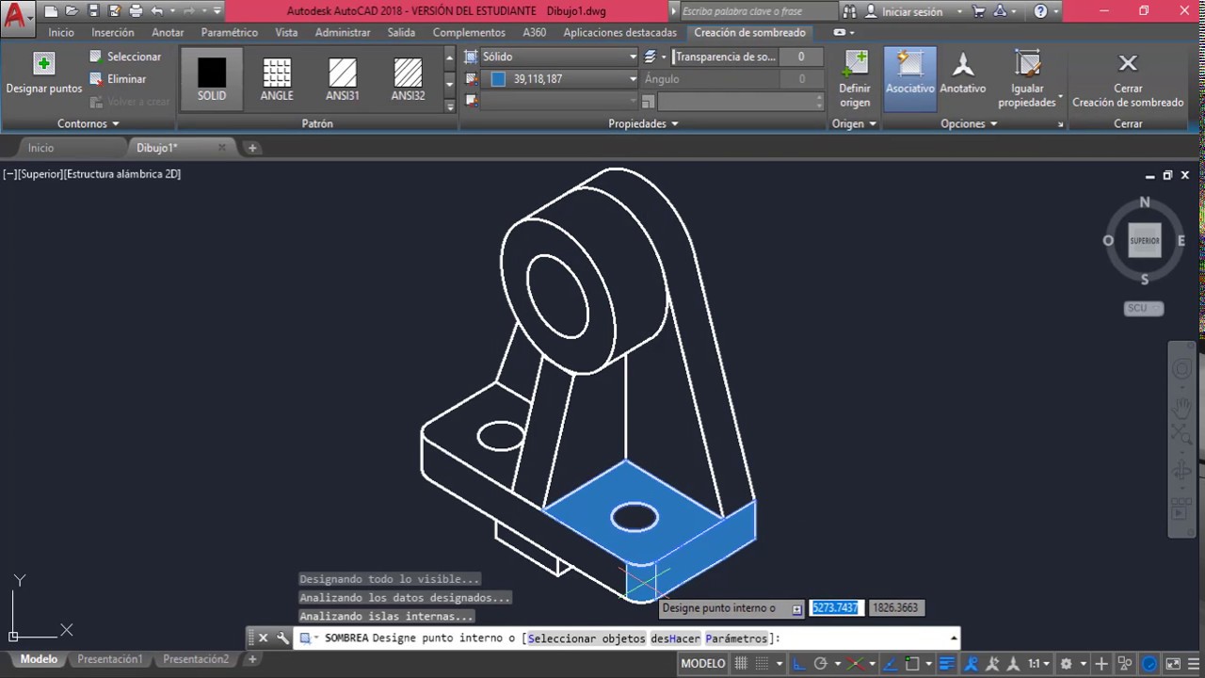1205x678 pixels.
Task: Click the SUPERIOR face of the ViewCube
Action: [1145, 241]
